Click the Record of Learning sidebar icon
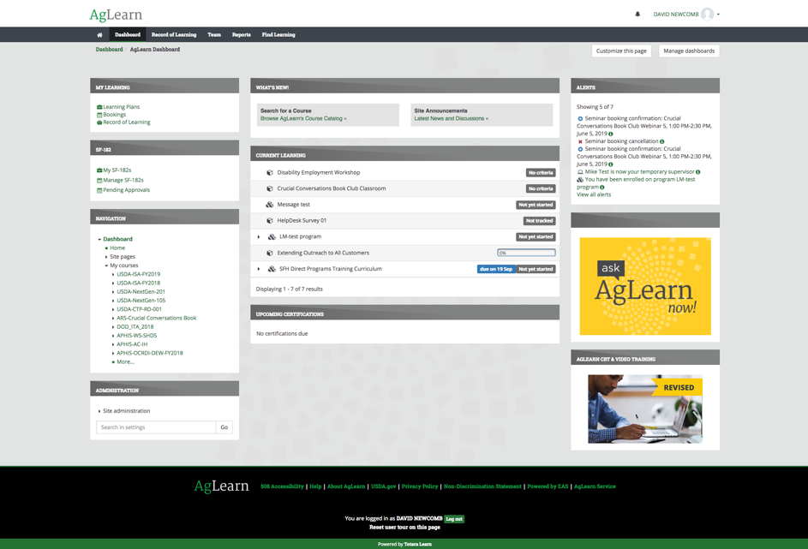The image size is (808, 549). click(x=99, y=122)
